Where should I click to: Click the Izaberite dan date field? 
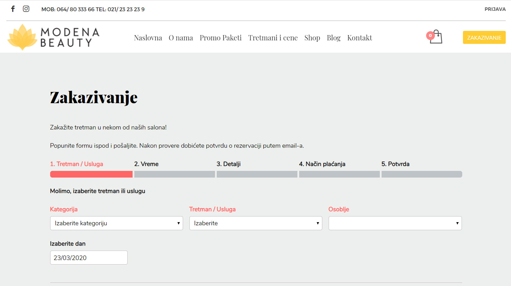[89, 258]
